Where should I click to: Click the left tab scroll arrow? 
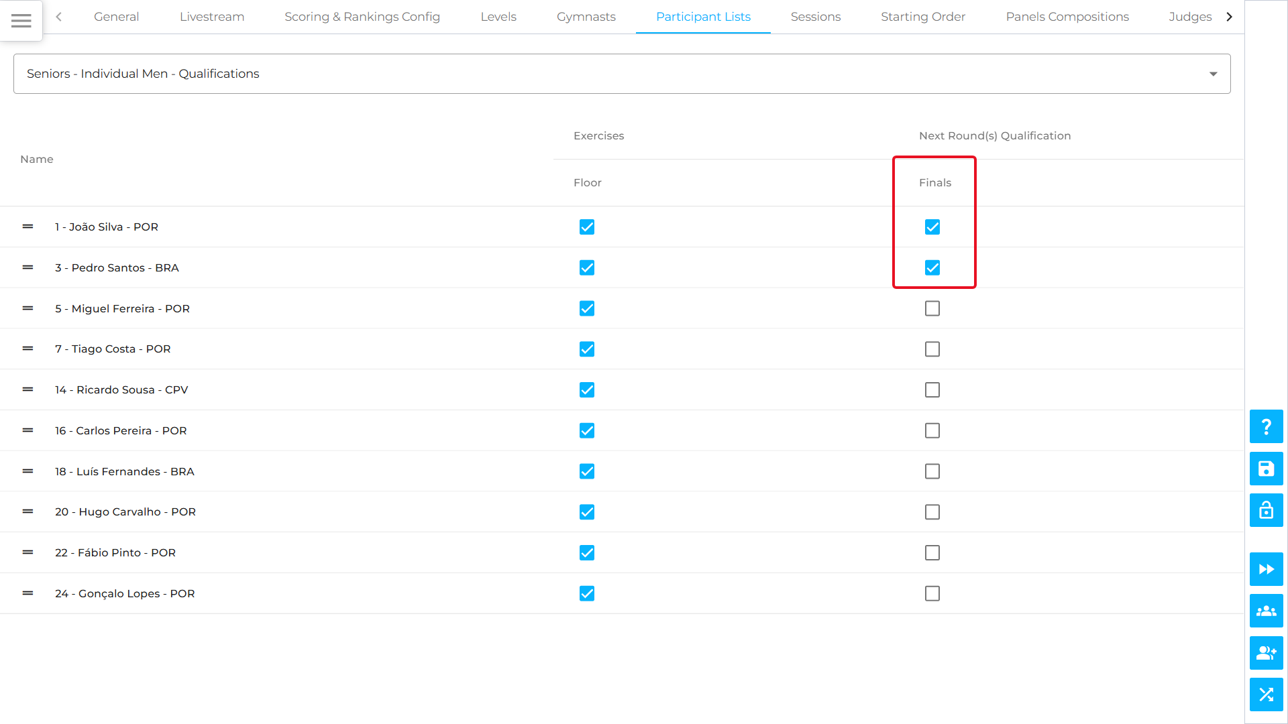(59, 17)
